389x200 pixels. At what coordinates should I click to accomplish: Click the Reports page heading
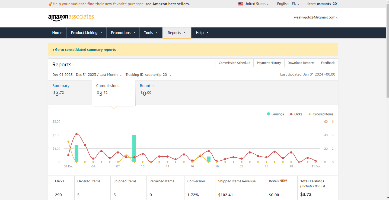point(62,65)
